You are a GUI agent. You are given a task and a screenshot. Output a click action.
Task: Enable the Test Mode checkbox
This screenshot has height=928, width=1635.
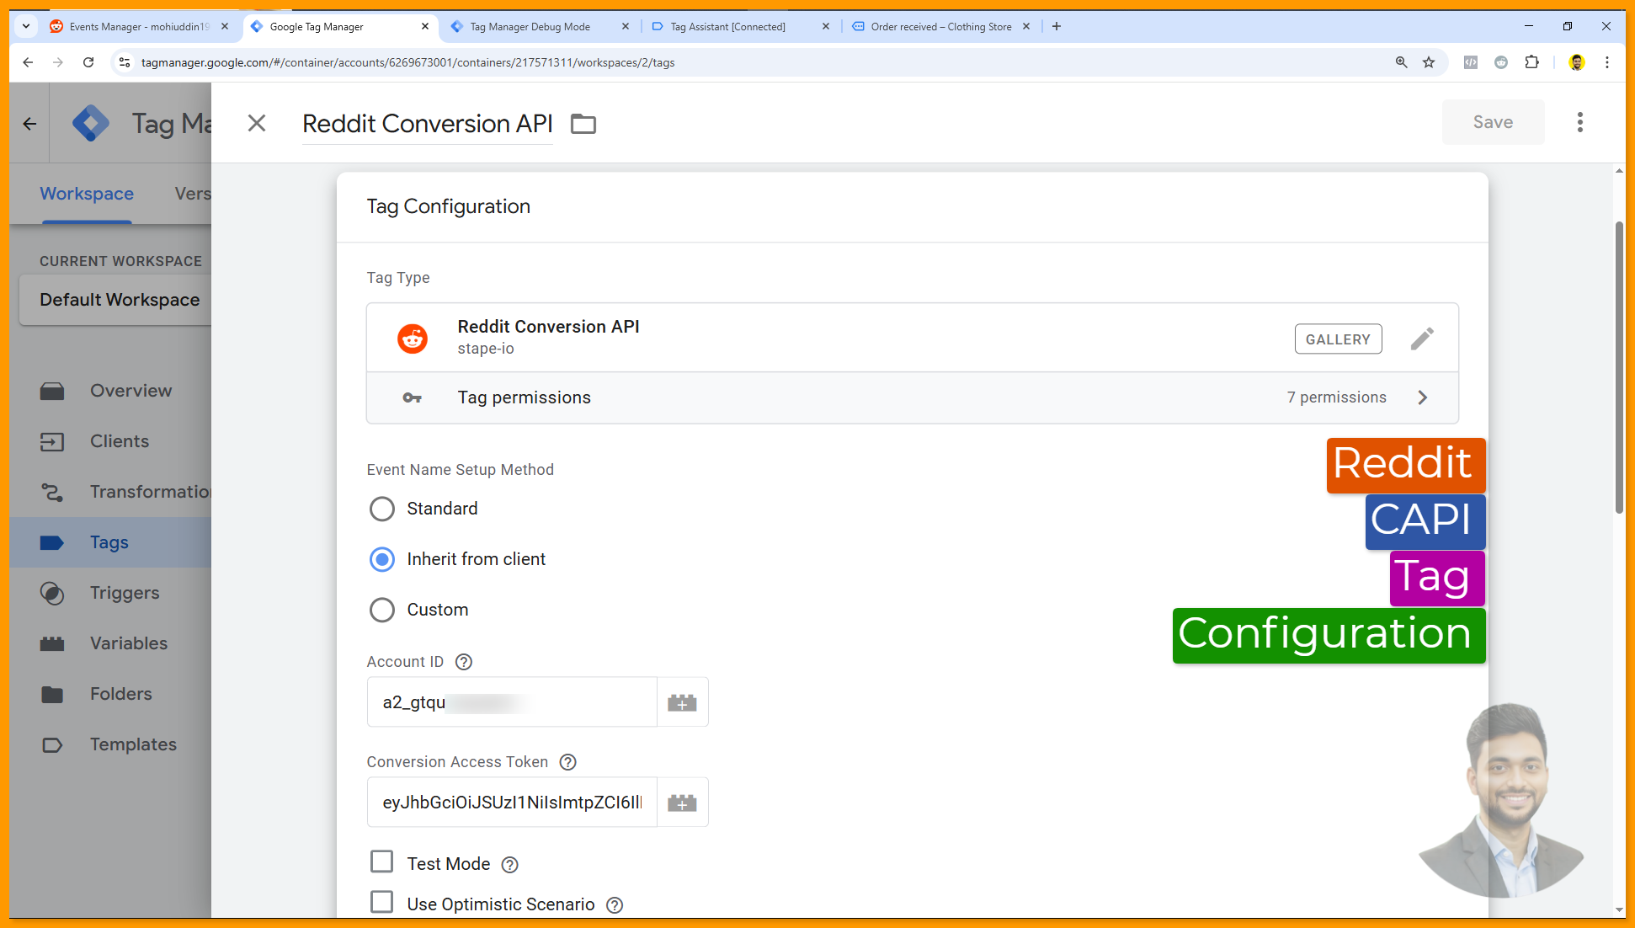coord(382,861)
